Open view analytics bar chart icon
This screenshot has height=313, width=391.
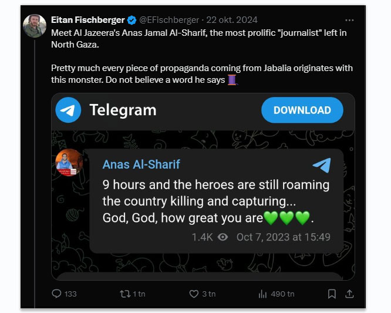[x=262, y=293]
